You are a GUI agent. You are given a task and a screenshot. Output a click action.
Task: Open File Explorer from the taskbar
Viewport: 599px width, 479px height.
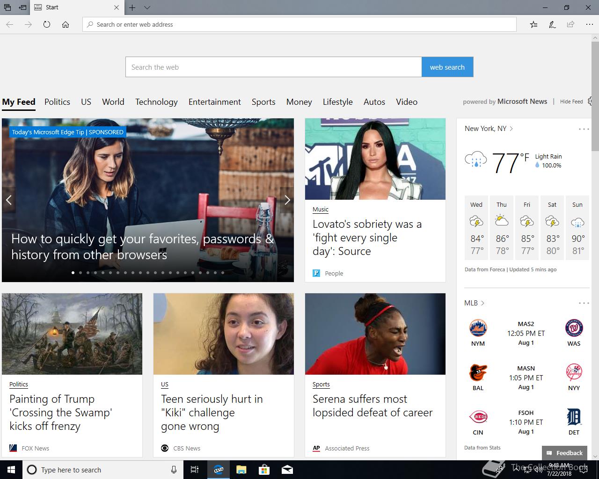tap(241, 470)
